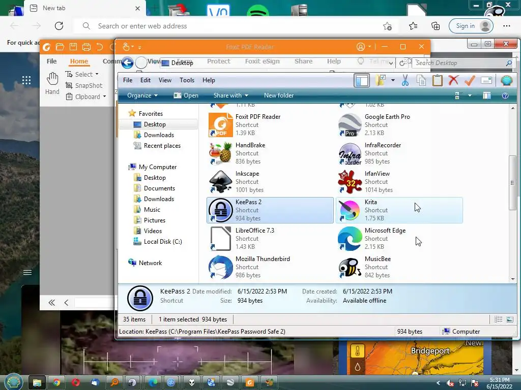The height and width of the screenshot is (390, 521).
Task: Click the address bar refresh button
Action: [x=402, y=63]
